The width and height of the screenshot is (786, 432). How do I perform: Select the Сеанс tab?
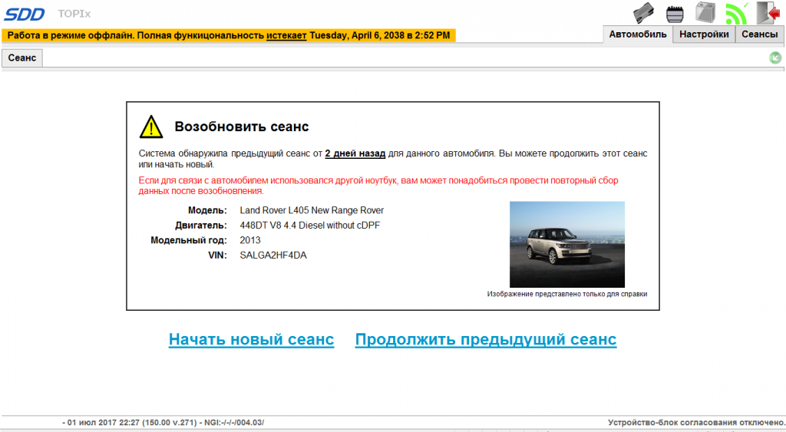point(22,58)
